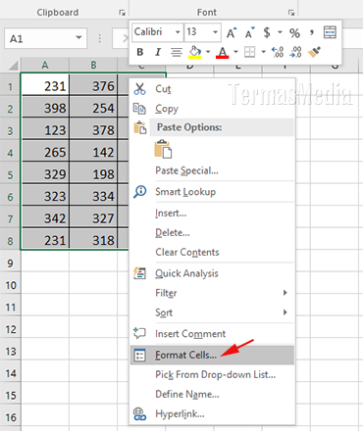Viewport: 363px width, 431px height.
Task: Click Decrease Decimal icon
Action: pyautogui.click(x=295, y=52)
